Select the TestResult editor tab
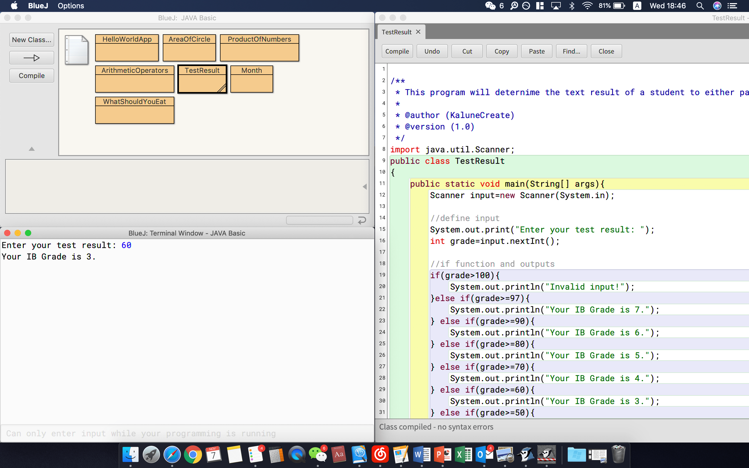The image size is (749, 468). [x=396, y=32]
